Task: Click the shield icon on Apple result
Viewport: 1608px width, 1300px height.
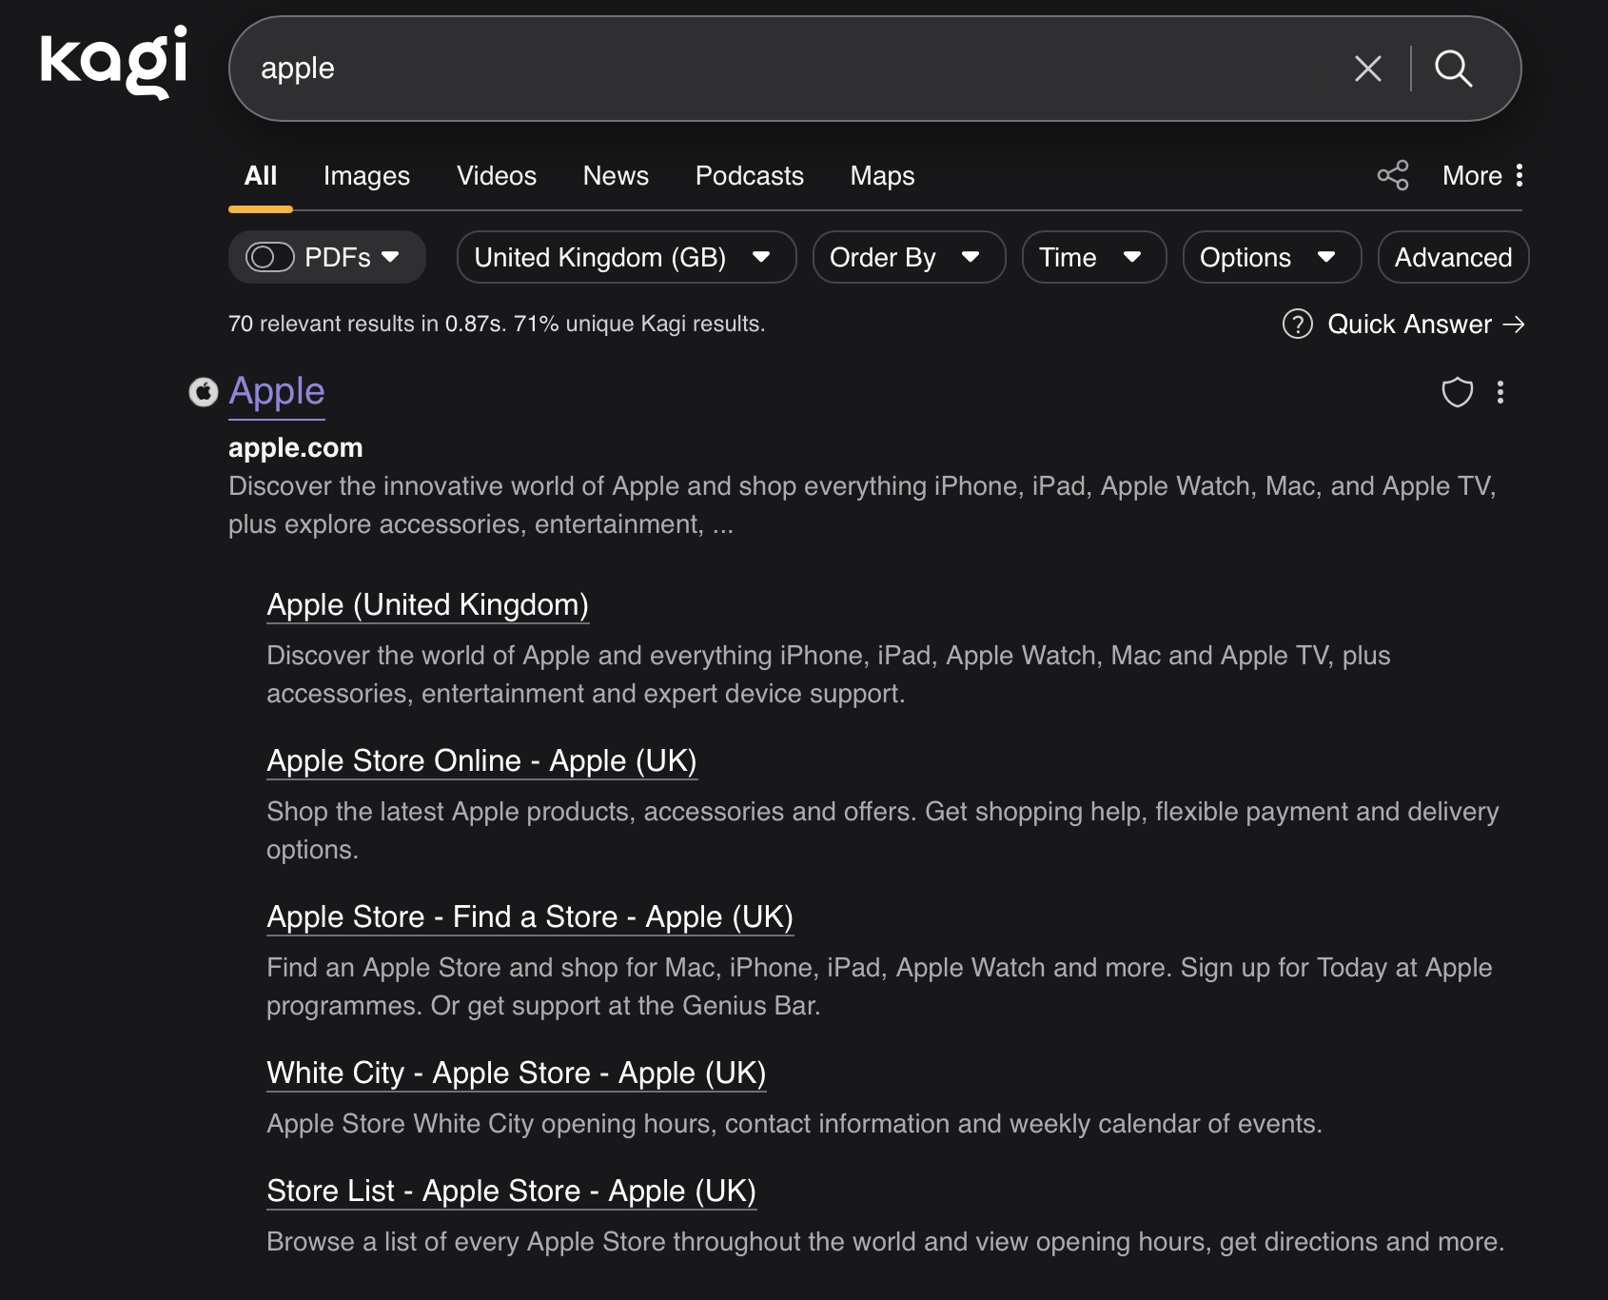Action: [x=1457, y=392]
